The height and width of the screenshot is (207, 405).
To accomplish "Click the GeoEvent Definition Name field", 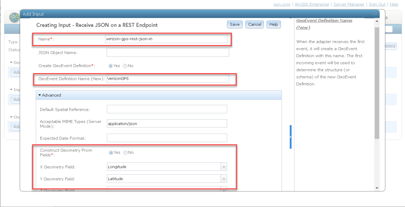I will [x=168, y=79].
